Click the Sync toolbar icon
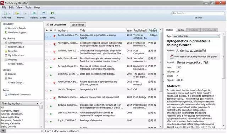Viewport: 227px width, 134px height. (52, 13)
